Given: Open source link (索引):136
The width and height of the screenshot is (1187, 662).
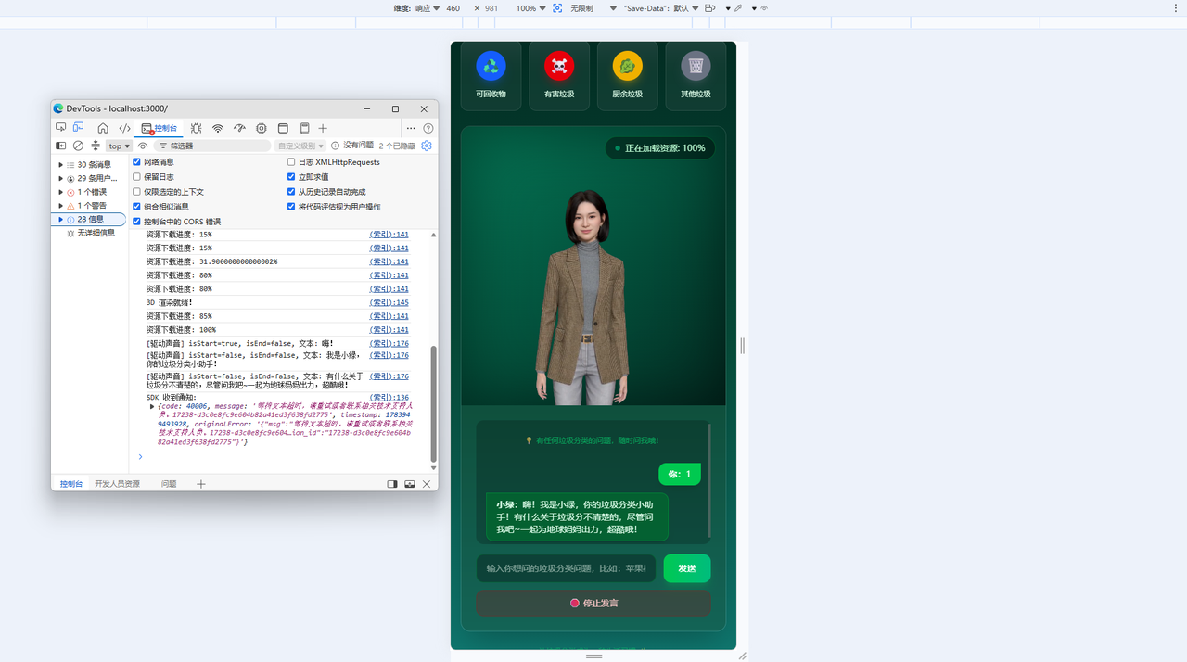Looking at the screenshot, I should click(389, 397).
